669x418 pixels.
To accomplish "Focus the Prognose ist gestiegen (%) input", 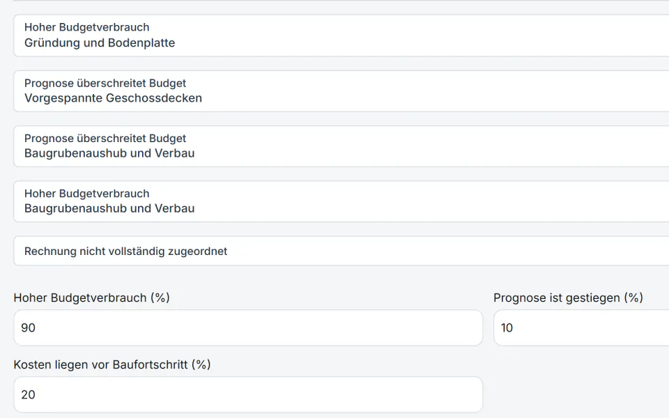I will [581, 327].
